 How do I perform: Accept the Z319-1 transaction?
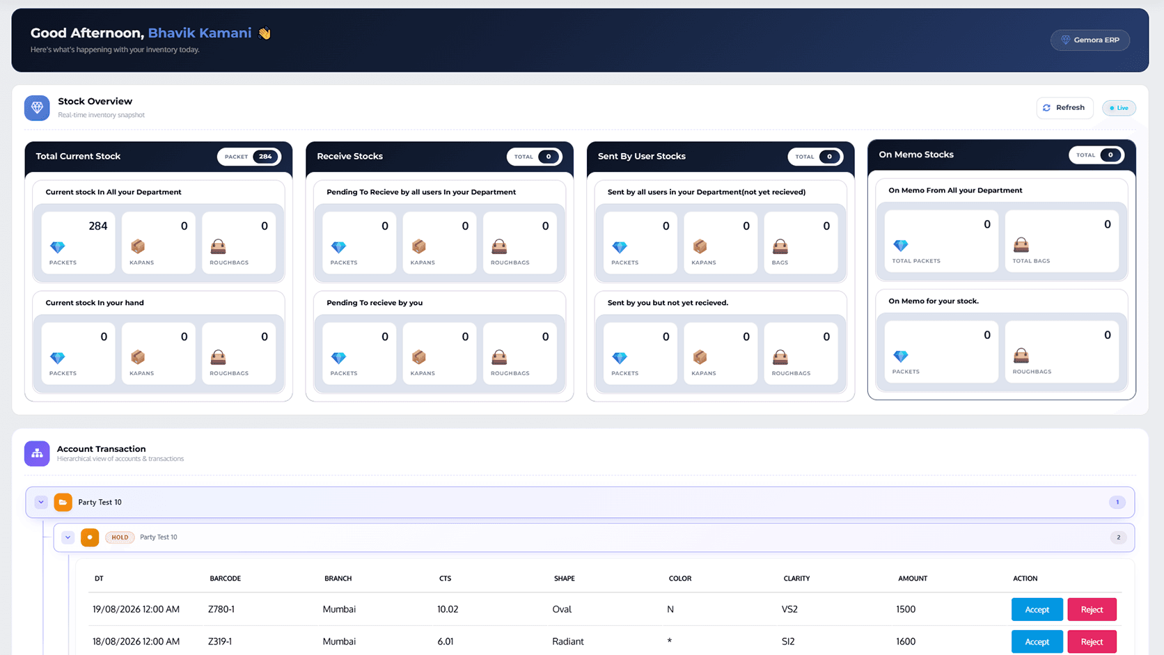coord(1037,641)
